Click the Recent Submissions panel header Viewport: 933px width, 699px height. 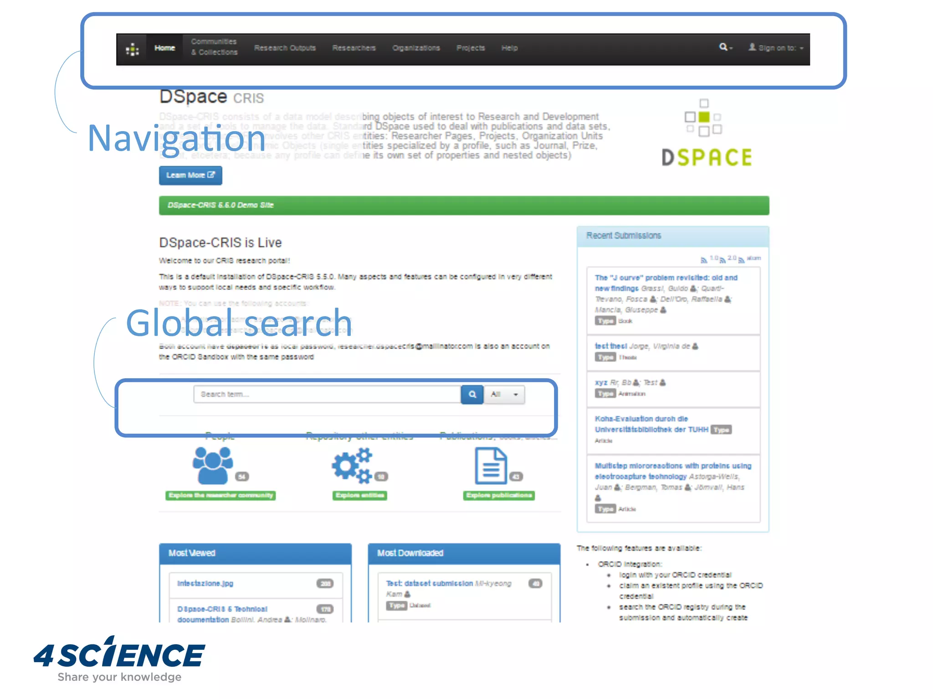673,236
